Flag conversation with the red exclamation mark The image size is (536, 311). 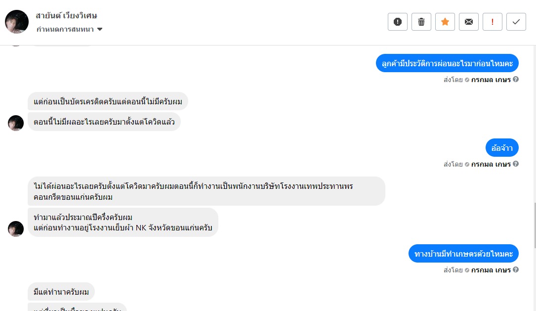493,22
